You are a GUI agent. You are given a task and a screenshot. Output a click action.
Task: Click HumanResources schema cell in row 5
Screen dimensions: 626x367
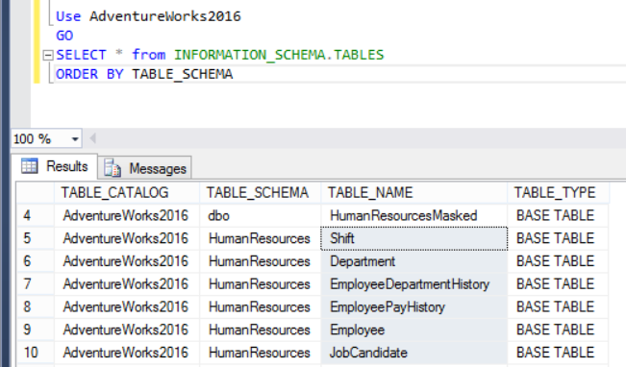(x=260, y=238)
